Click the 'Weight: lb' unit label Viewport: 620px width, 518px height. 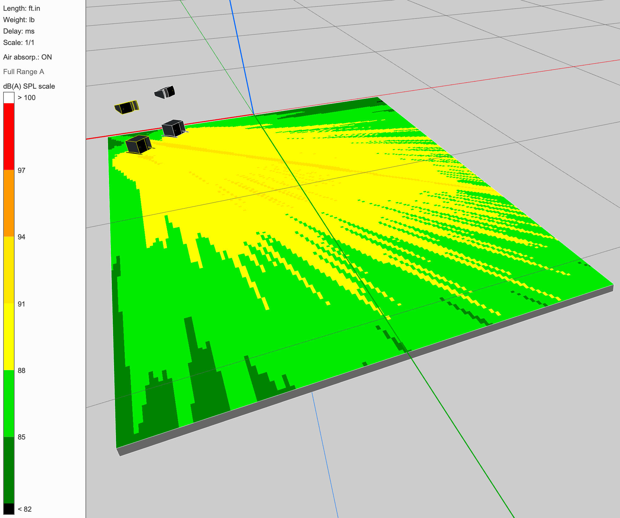19,20
